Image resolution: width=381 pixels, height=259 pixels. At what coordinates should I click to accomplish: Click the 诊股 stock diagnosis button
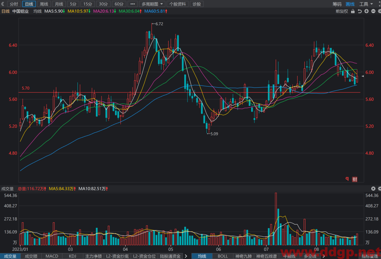(x=196, y=4)
